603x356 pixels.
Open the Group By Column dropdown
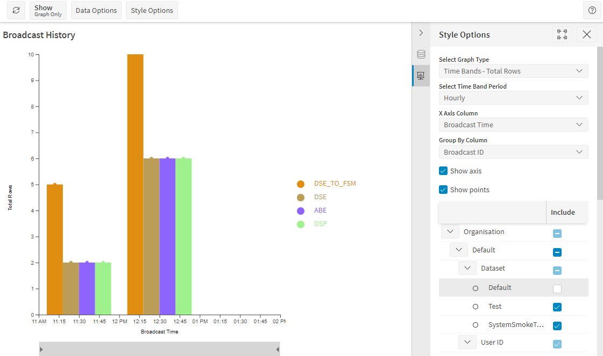513,152
